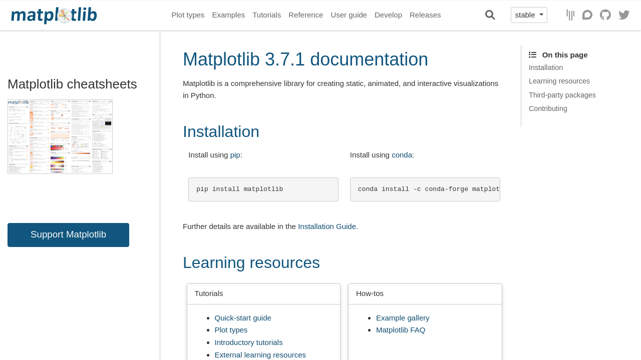Click the Support Matplotlib button
641x360 pixels.
[68, 235]
